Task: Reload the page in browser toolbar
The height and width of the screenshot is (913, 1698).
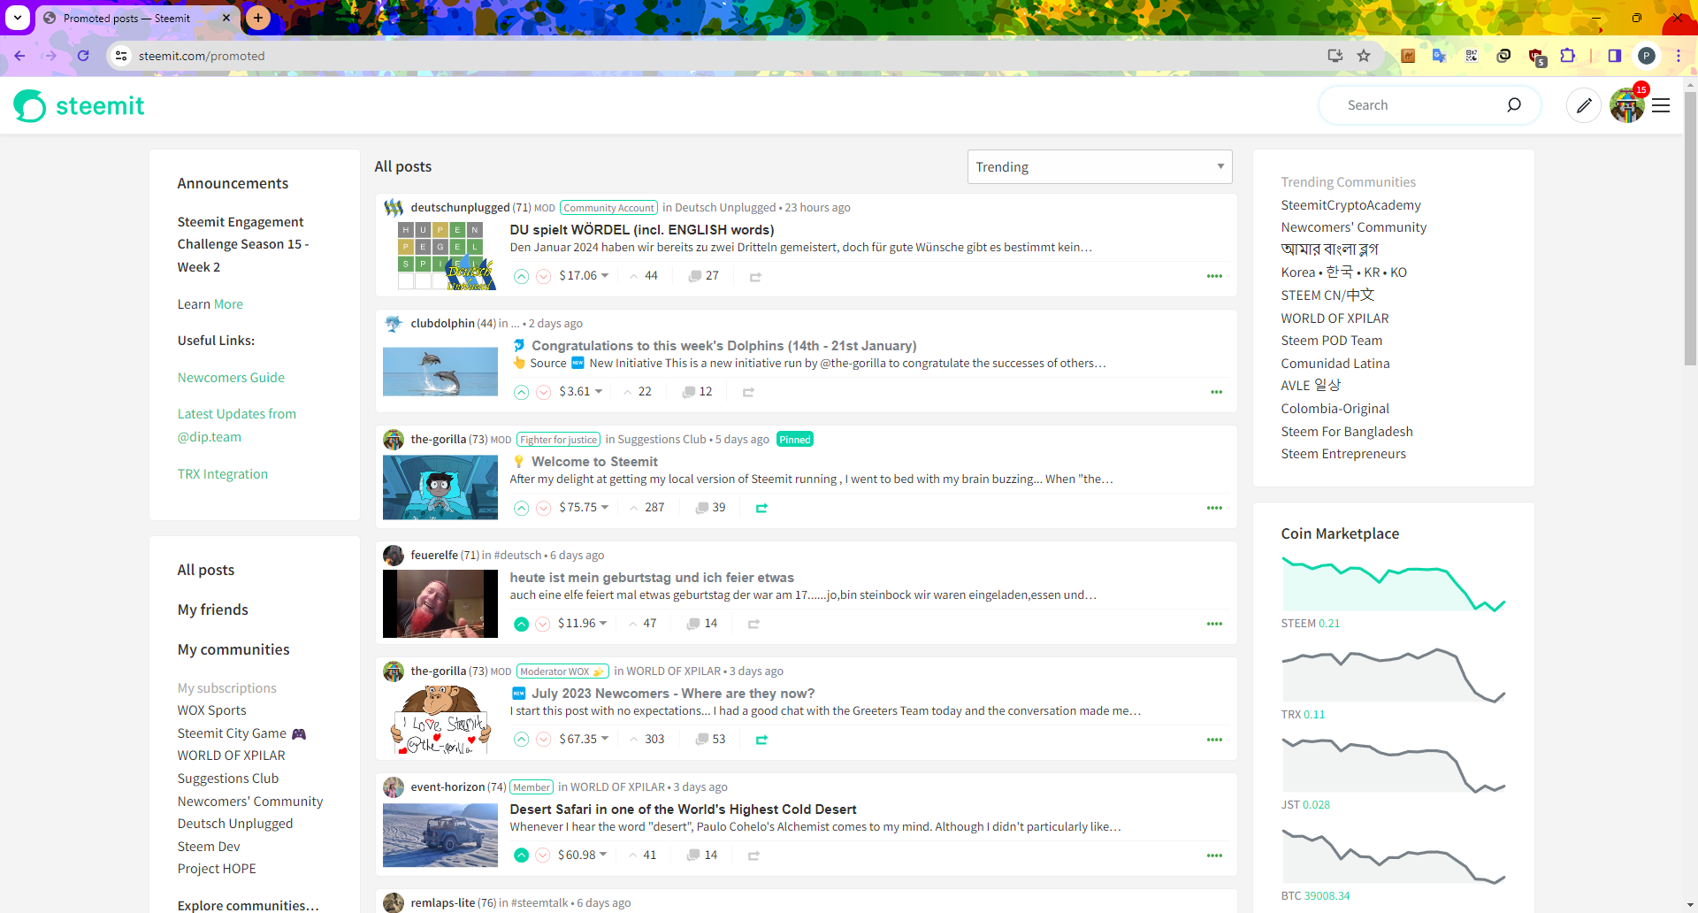Action: point(83,56)
